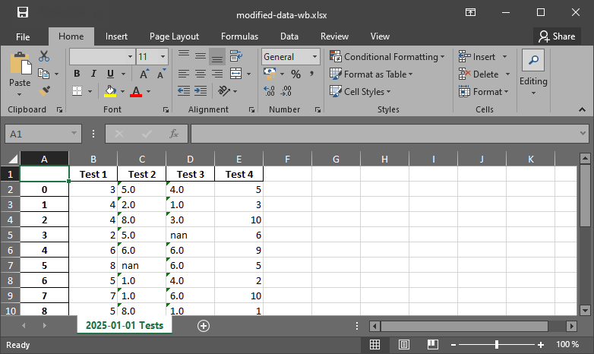
Task: Add a new sheet with plus icon
Action: [204, 326]
